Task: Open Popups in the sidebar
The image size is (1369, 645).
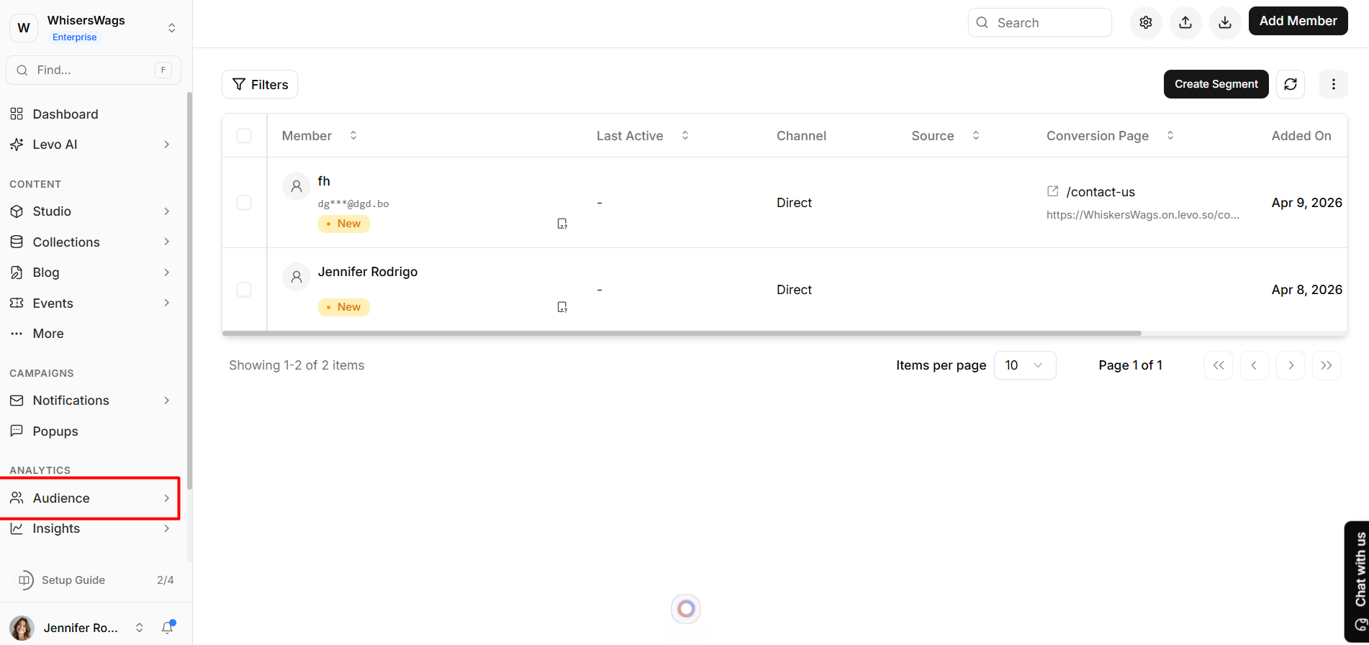Action: pyautogui.click(x=55, y=431)
